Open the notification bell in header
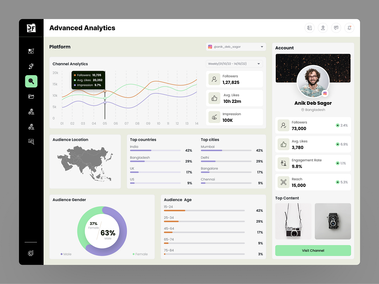The height and width of the screenshot is (284, 379). click(x=349, y=28)
